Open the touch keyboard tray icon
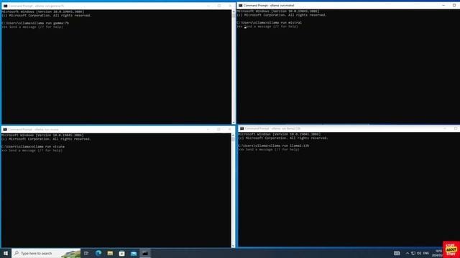 click(x=397, y=253)
